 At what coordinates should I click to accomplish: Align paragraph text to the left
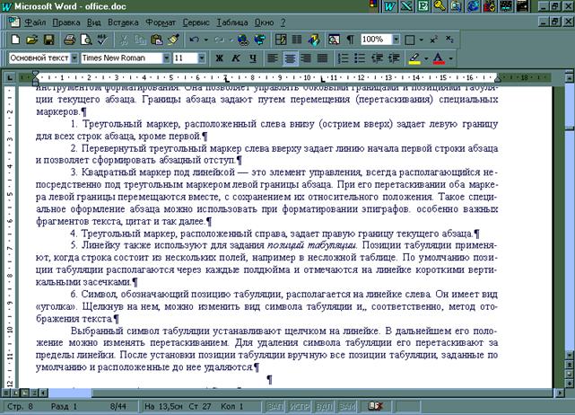tap(273, 58)
